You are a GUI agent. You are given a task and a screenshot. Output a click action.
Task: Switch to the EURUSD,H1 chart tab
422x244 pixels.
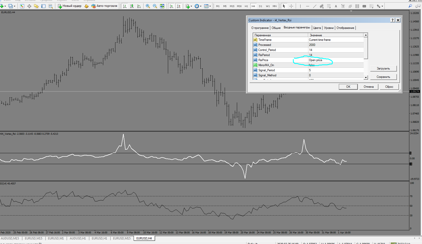pos(99,238)
